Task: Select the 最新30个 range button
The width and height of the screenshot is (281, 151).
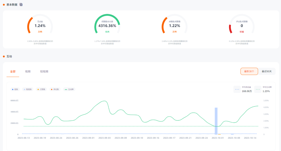Action: pos(249,71)
